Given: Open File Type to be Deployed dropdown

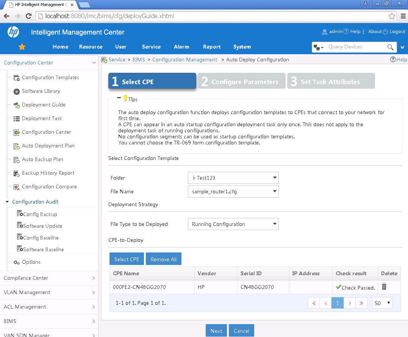Looking at the screenshot, I should coord(233,224).
